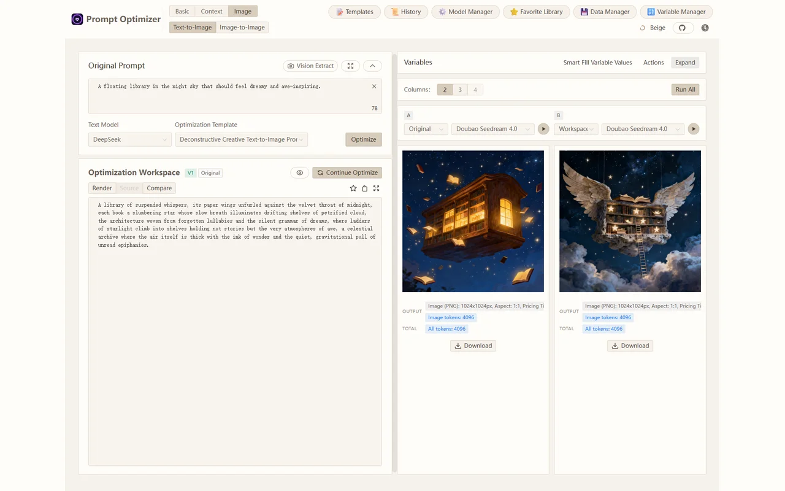The width and height of the screenshot is (785, 491).
Task: Open the floating library image in column A
Action: [x=473, y=221]
